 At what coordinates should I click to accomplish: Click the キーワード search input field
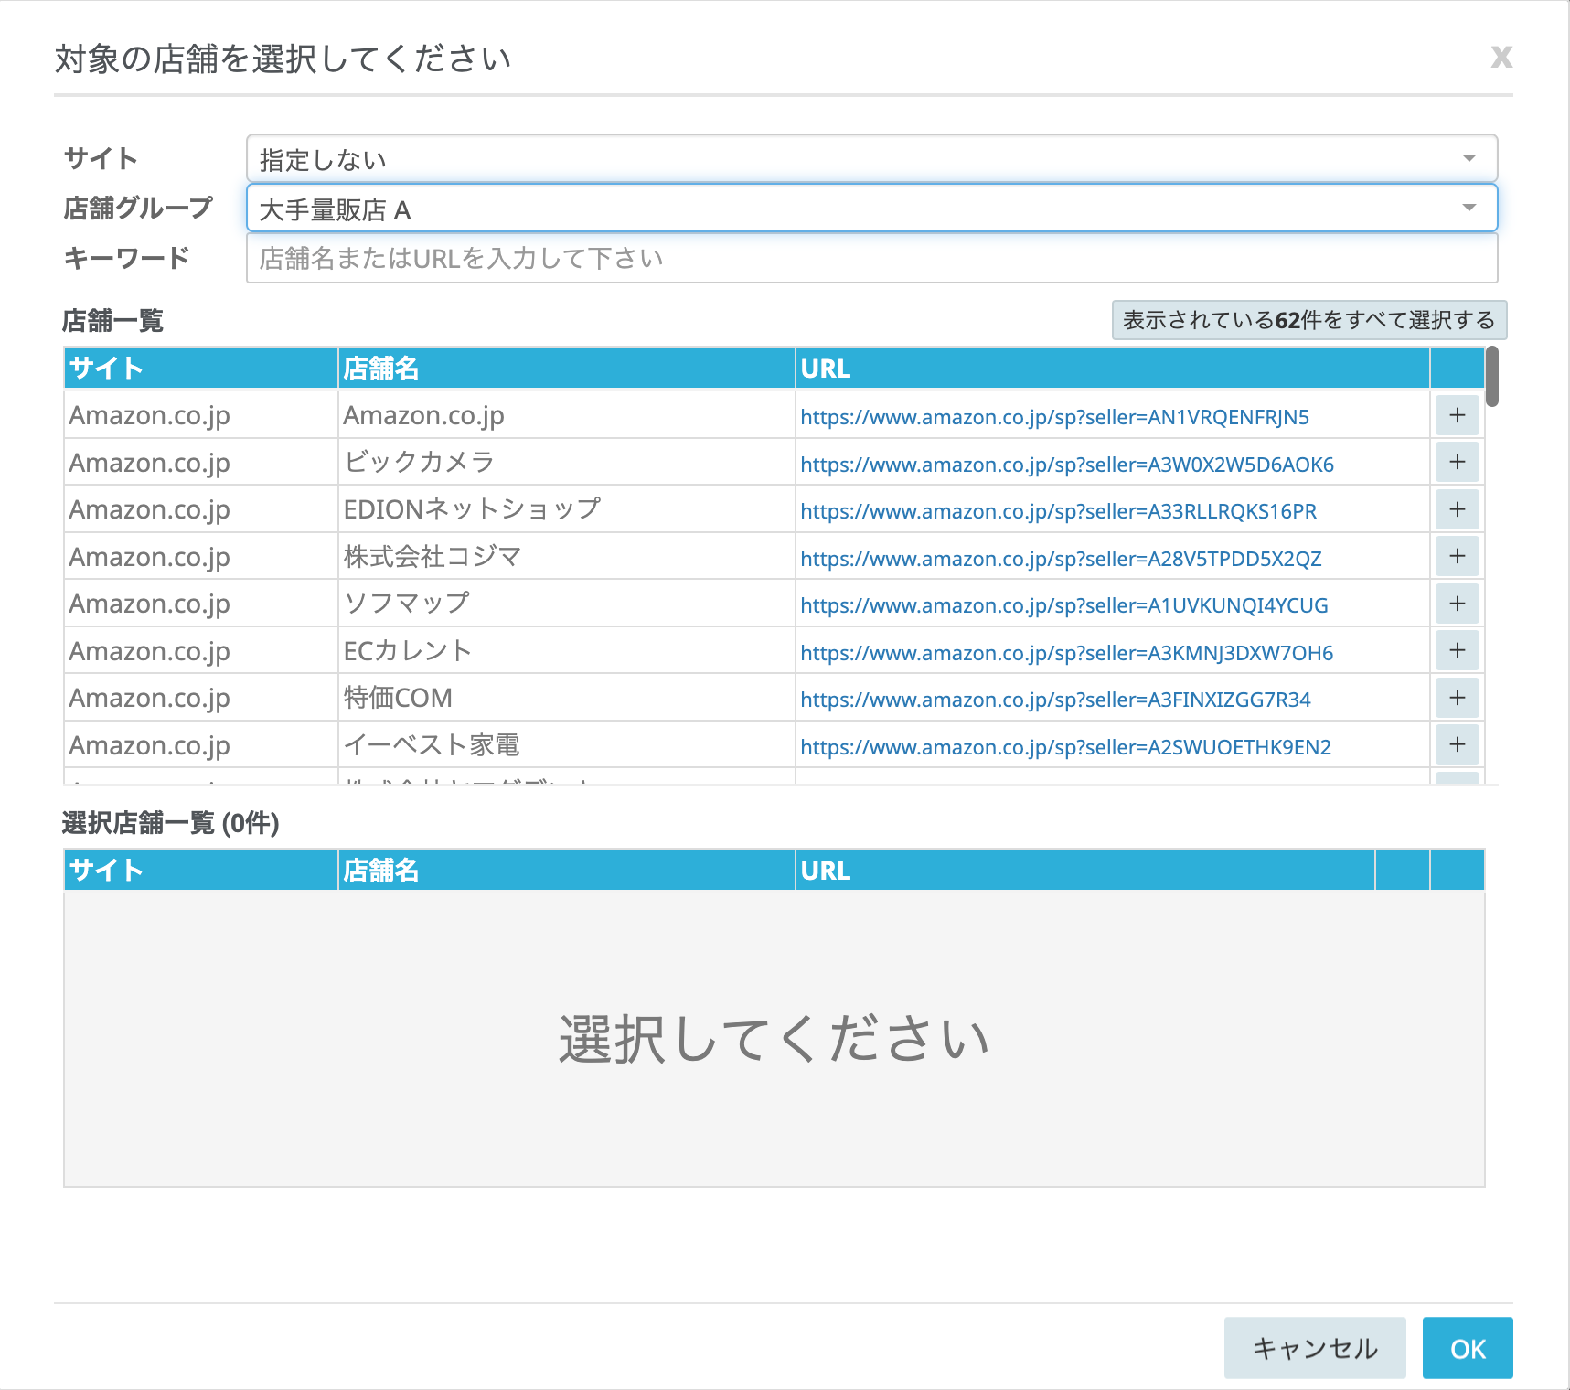pyautogui.click(x=870, y=259)
